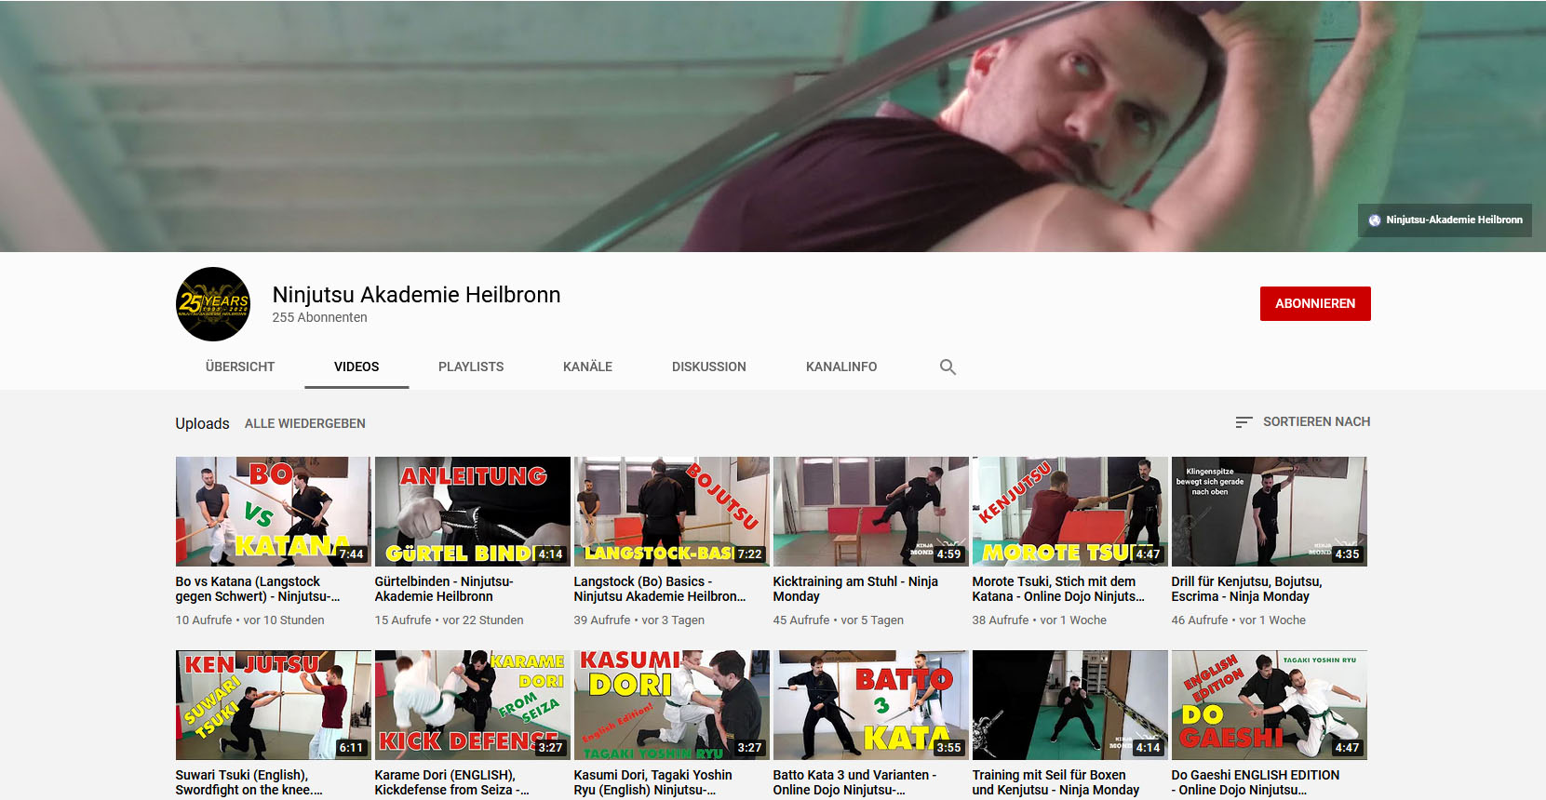Open 'Kicktraining am Stuhl - Ninja Monday' title

click(855, 589)
